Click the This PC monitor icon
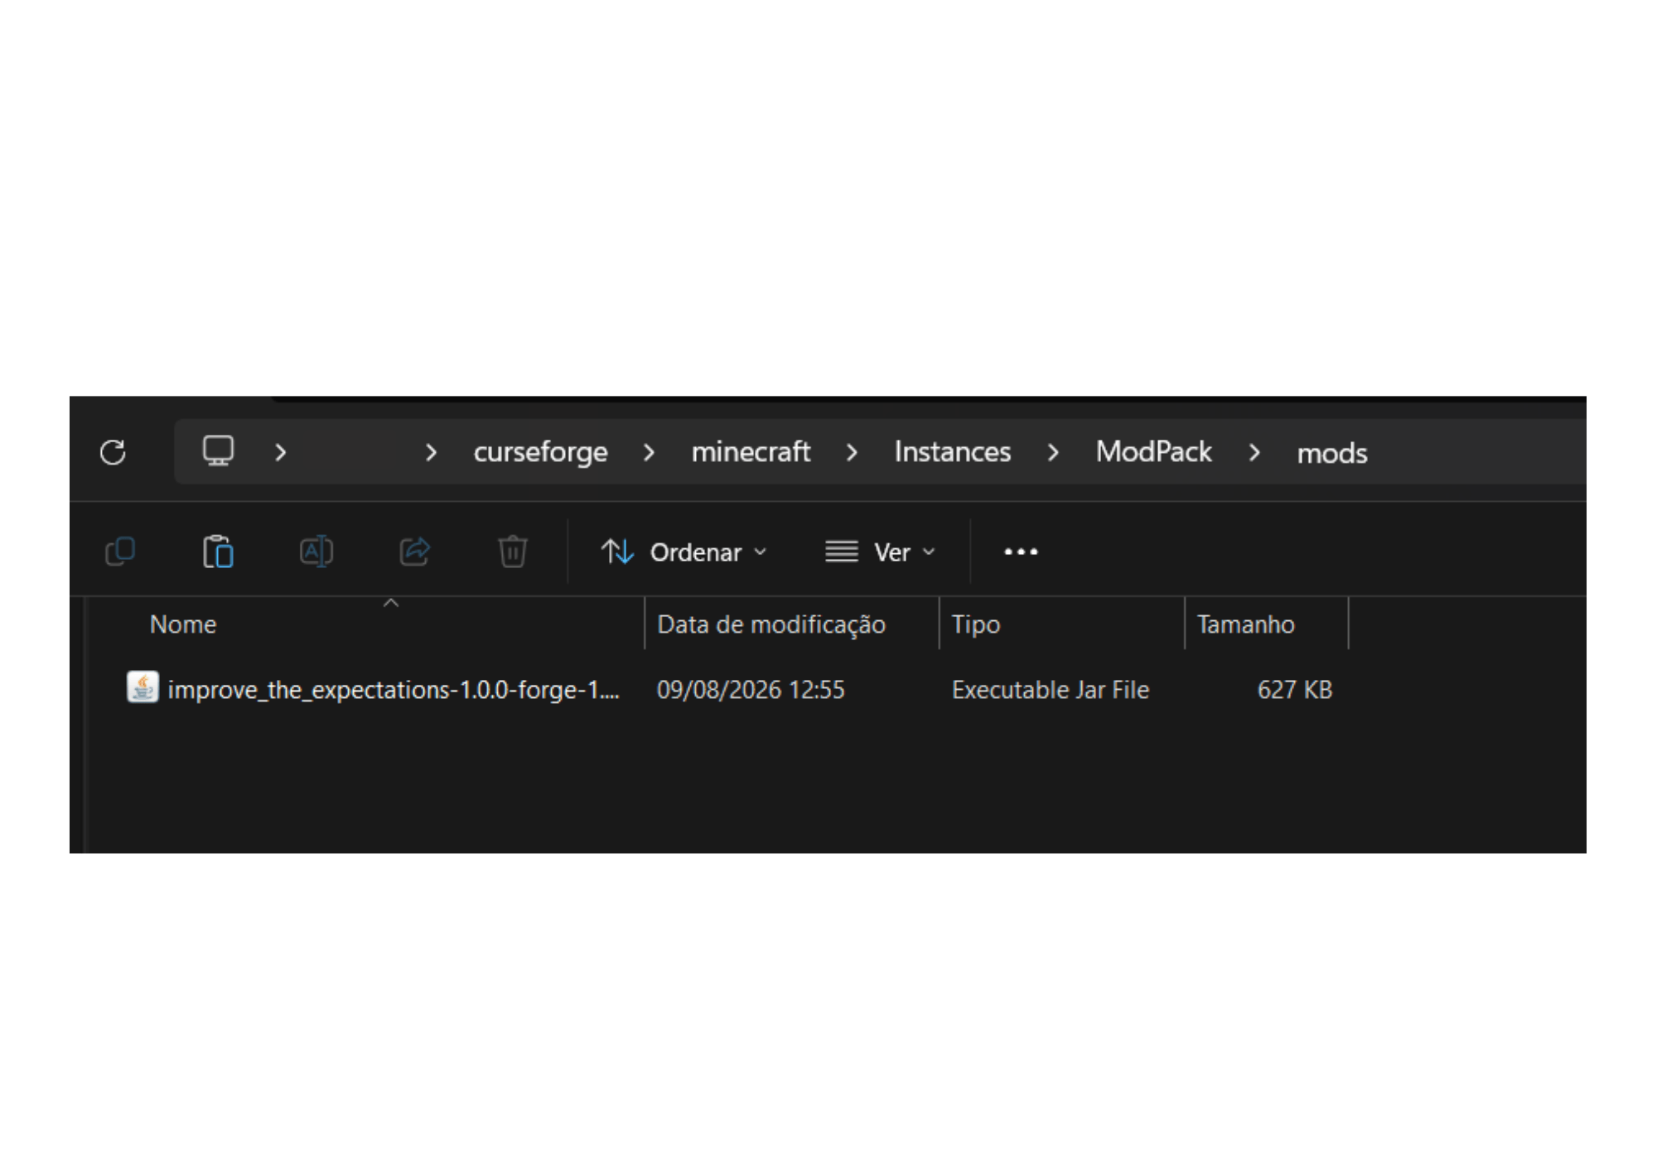Screen dimensions: 1657x1171 tap(219, 451)
